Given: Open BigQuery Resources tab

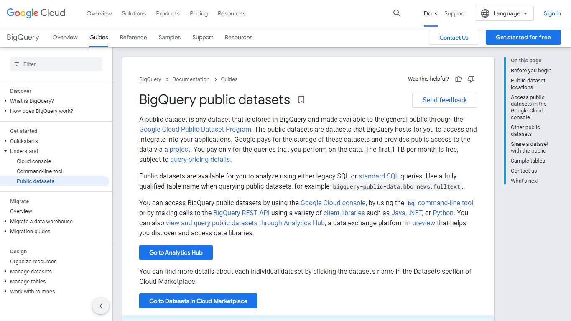Looking at the screenshot, I should click(239, 37).
